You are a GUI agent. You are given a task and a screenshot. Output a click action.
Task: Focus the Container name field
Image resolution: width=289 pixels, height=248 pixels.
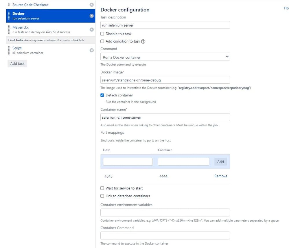click(x=165, y=117)
